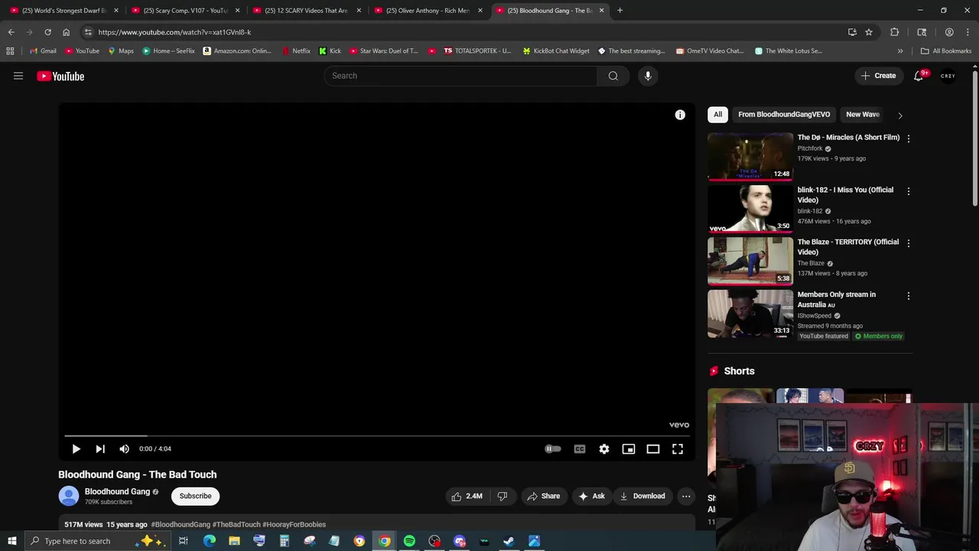979x551 pixels.
Task: Open YouTube hamburger guide menu
Action: click(x=18, y=76)
